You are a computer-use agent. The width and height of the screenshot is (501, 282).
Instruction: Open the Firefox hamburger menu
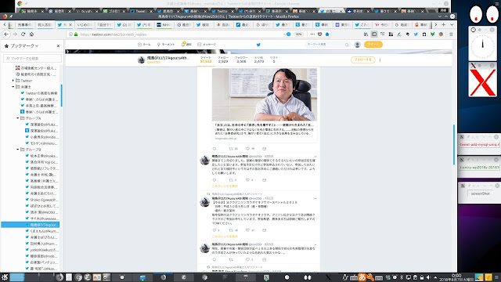click(451, 34)
